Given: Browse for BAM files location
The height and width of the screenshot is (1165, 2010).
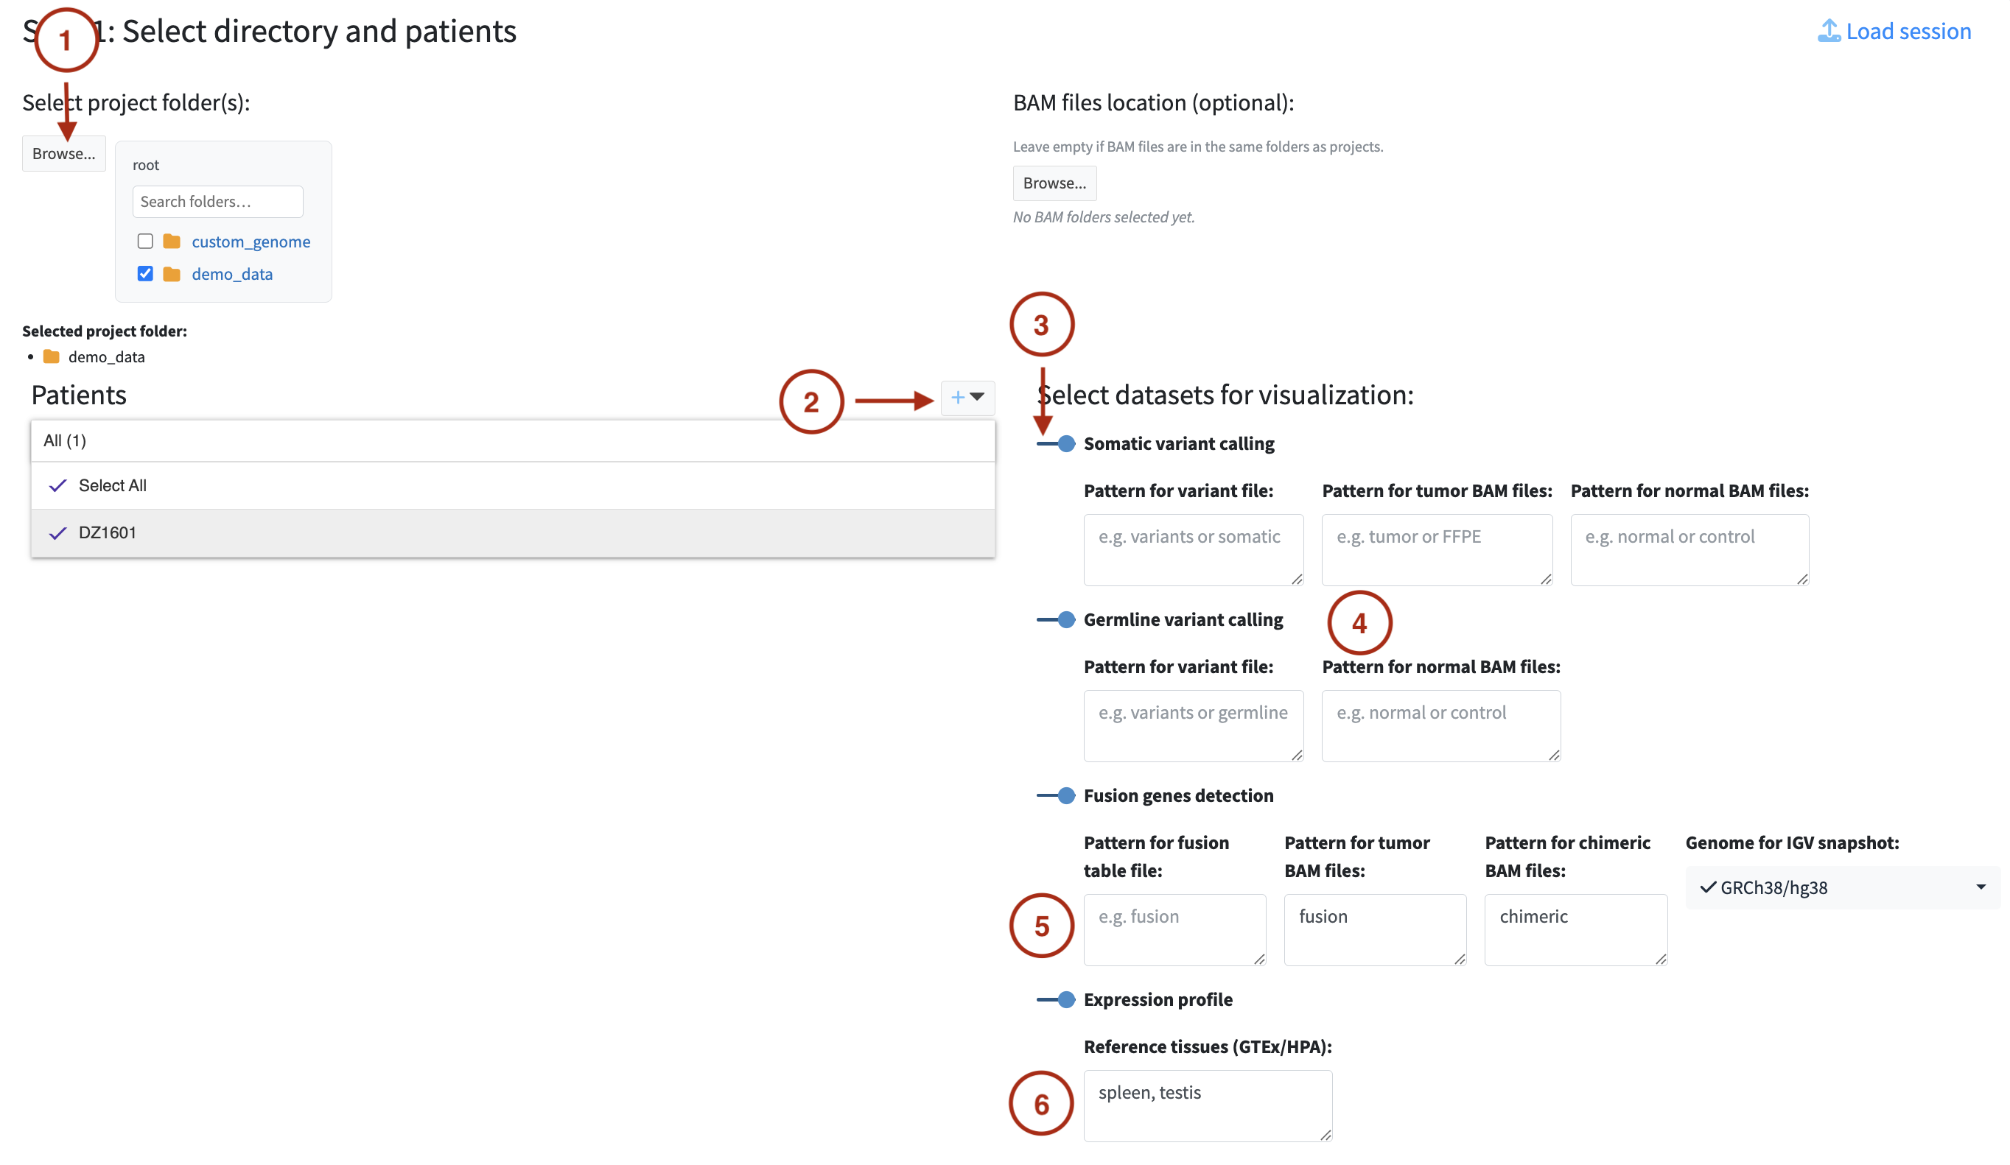Looking at the screenshot, I should [1054, 183].
